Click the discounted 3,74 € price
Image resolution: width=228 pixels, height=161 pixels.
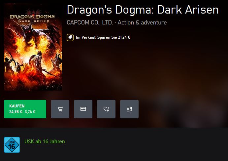click(x=30, y=112)
